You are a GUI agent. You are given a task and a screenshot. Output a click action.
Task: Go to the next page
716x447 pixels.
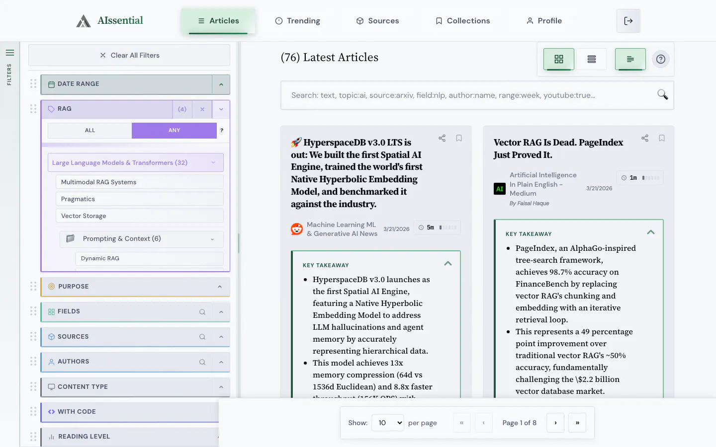coord(555,423)
